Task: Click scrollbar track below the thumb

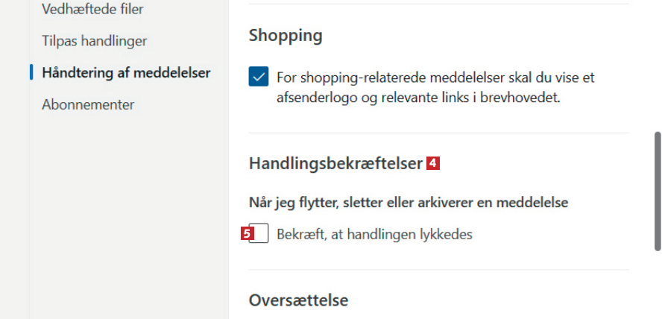Action: click(x=657, y=287)
